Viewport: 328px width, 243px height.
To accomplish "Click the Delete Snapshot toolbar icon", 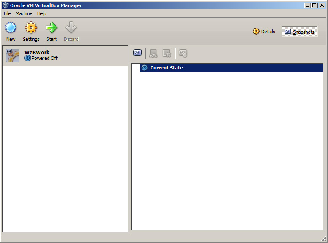I will tap(167, 53).
